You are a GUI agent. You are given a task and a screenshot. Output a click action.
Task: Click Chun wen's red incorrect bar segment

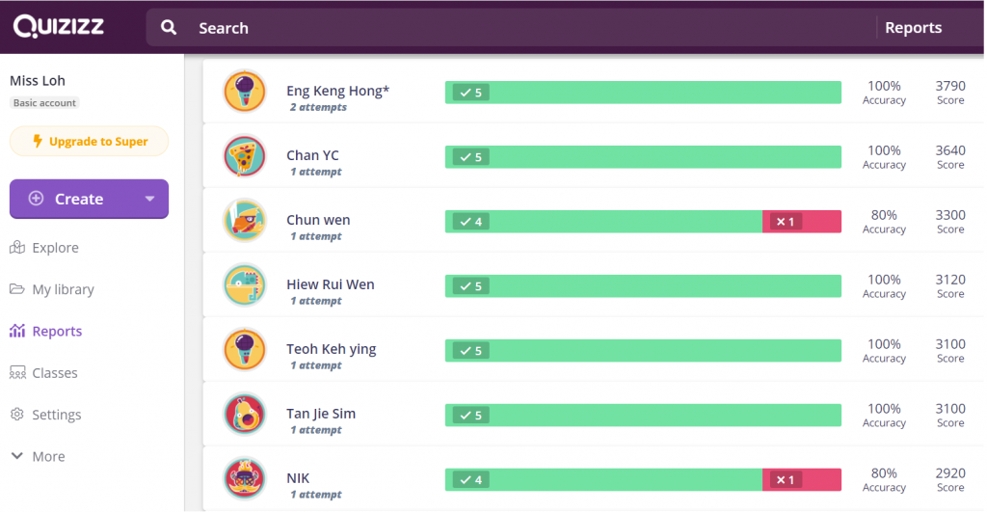801,222
